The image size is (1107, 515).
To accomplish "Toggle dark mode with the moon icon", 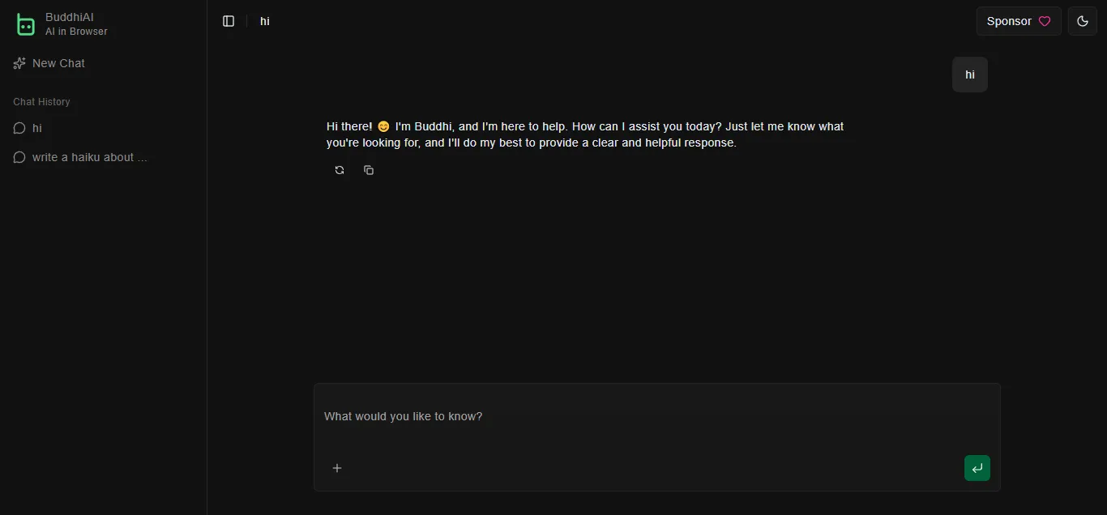I will pos(1082,21).
